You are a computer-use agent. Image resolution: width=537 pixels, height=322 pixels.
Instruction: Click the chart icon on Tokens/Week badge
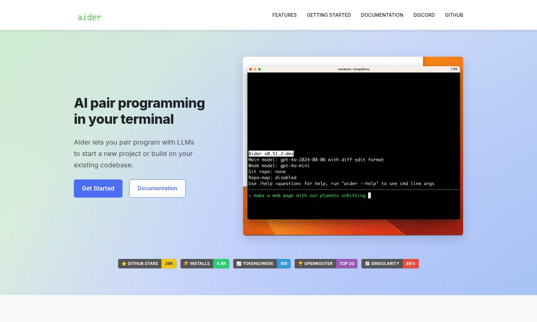239,264
